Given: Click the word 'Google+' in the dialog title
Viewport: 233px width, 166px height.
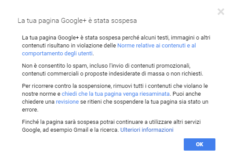Looking at the screenshot, I should (x=73, y=21).
